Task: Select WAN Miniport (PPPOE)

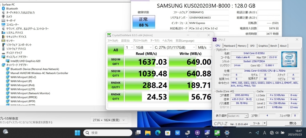Action: click(x=24, y=97)
